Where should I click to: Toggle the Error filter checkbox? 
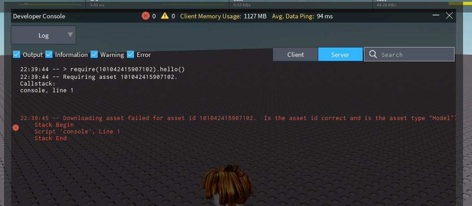[130, 55]
